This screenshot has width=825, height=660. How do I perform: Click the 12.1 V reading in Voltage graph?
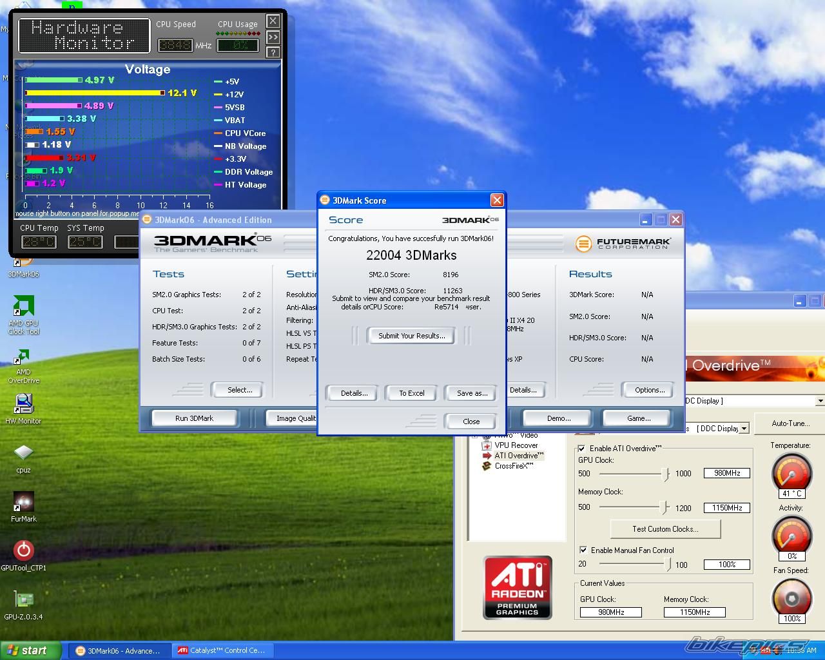(x=182, y=93)
